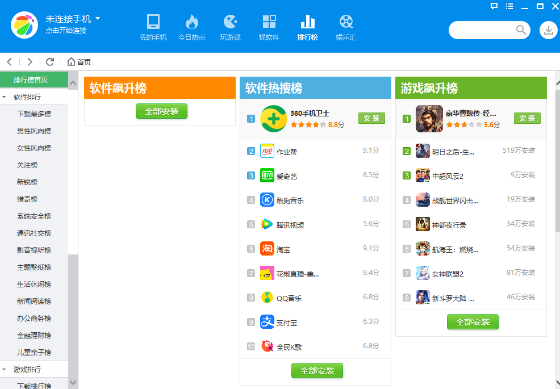Open the 影音视听榜 list

(34, 250)
